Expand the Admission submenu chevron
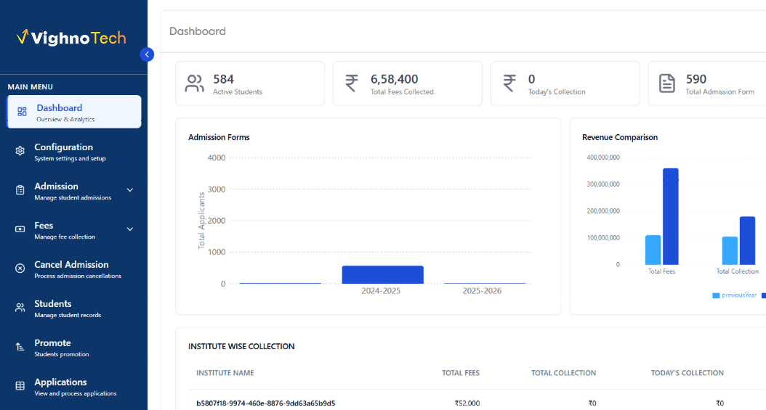This screenshot has width=766, height=410. (130, 190)
